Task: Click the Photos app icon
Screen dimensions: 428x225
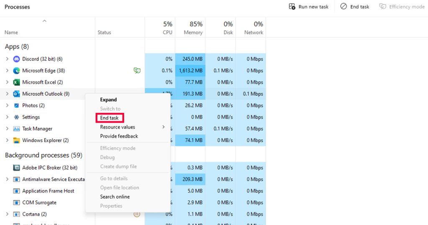Action: click(x=17, y=105)
